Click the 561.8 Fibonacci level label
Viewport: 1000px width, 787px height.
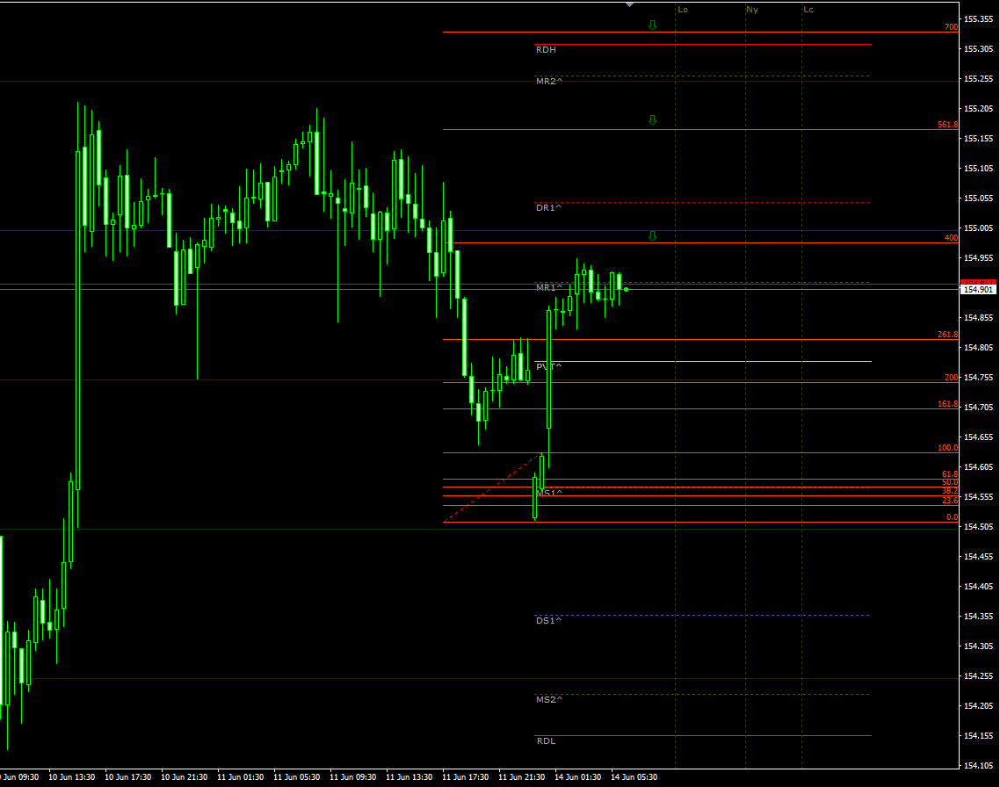947,125
